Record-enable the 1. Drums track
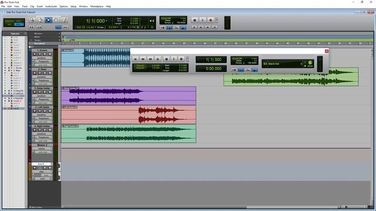The width and height of the screenshot is (376, 211). 35,54
